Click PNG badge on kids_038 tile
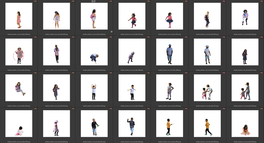 [35, 1]
